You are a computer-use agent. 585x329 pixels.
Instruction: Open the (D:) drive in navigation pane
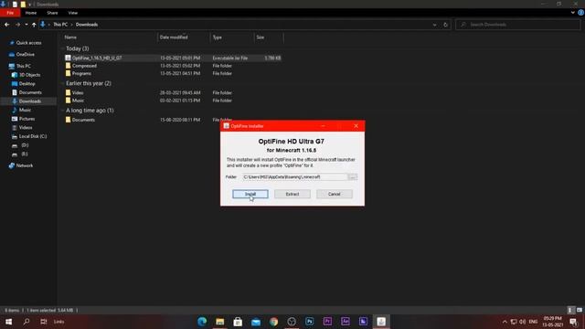tap(25, 145)
